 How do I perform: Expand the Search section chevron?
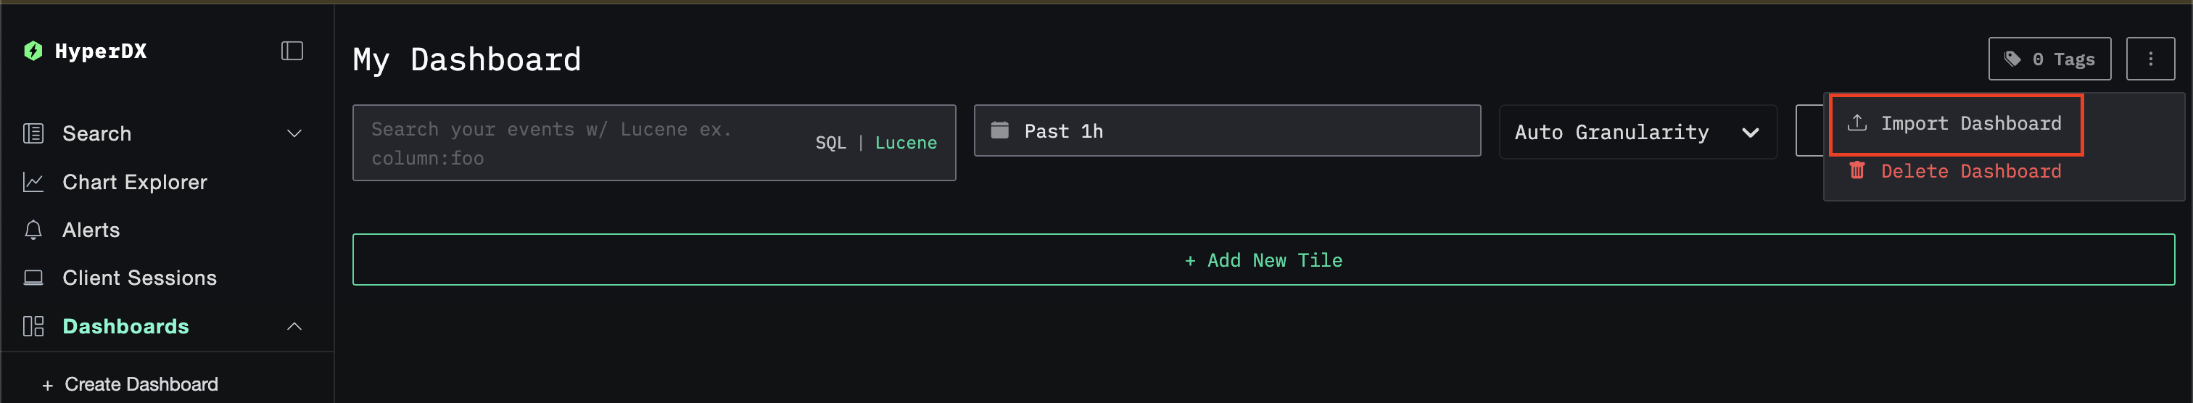point(294,133)
